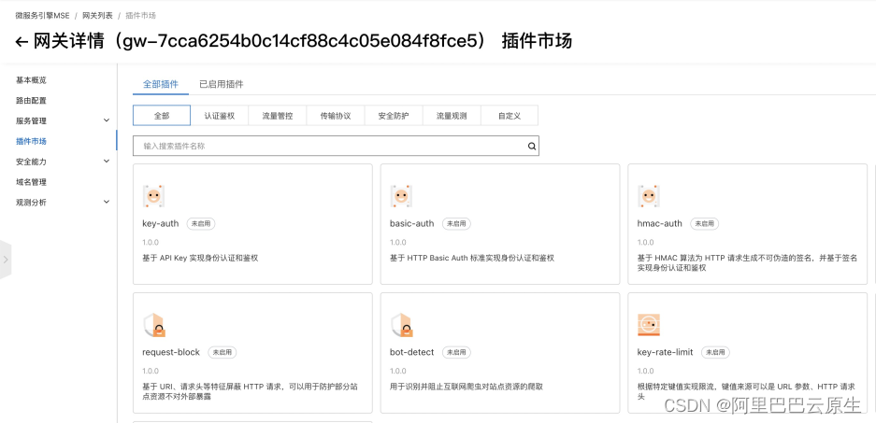Click the hmac-auth plugin icon

[x=649, y=196]
